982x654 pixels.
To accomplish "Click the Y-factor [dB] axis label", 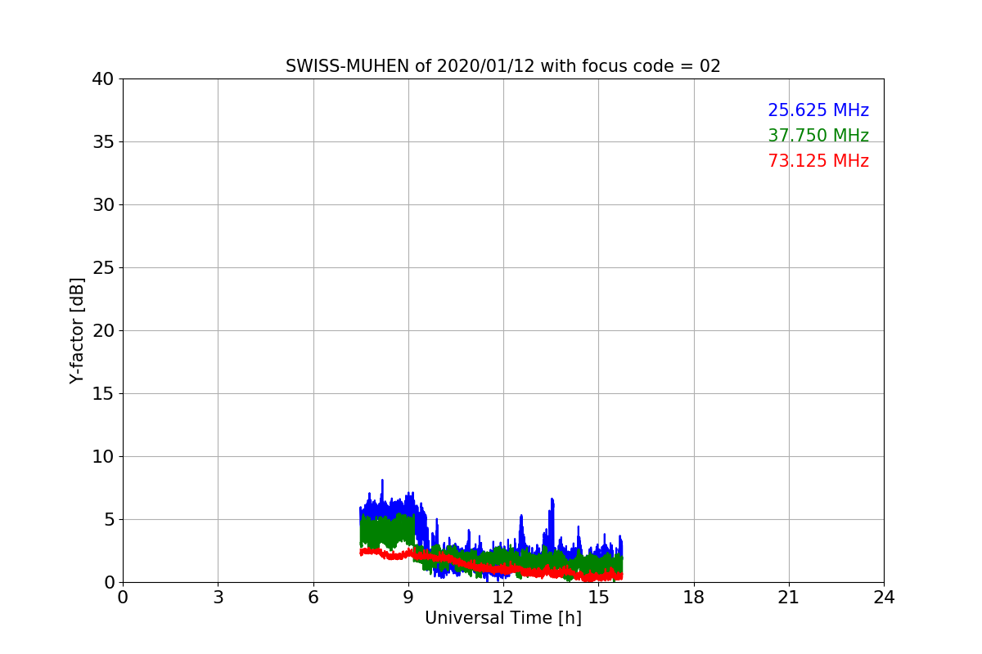I will pos(77,330).
